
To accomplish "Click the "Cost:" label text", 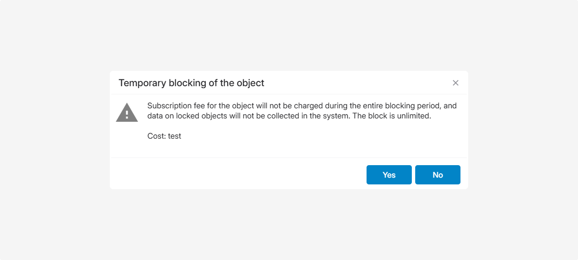I will click(157, 136).
